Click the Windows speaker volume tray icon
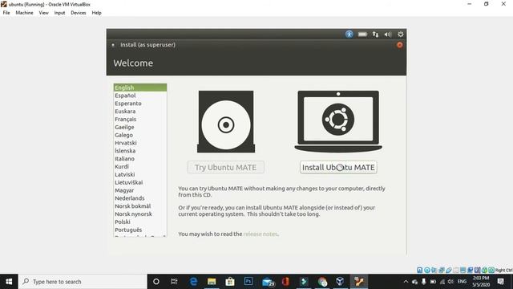This screenshot has height=289, width=513. [450, 282]
